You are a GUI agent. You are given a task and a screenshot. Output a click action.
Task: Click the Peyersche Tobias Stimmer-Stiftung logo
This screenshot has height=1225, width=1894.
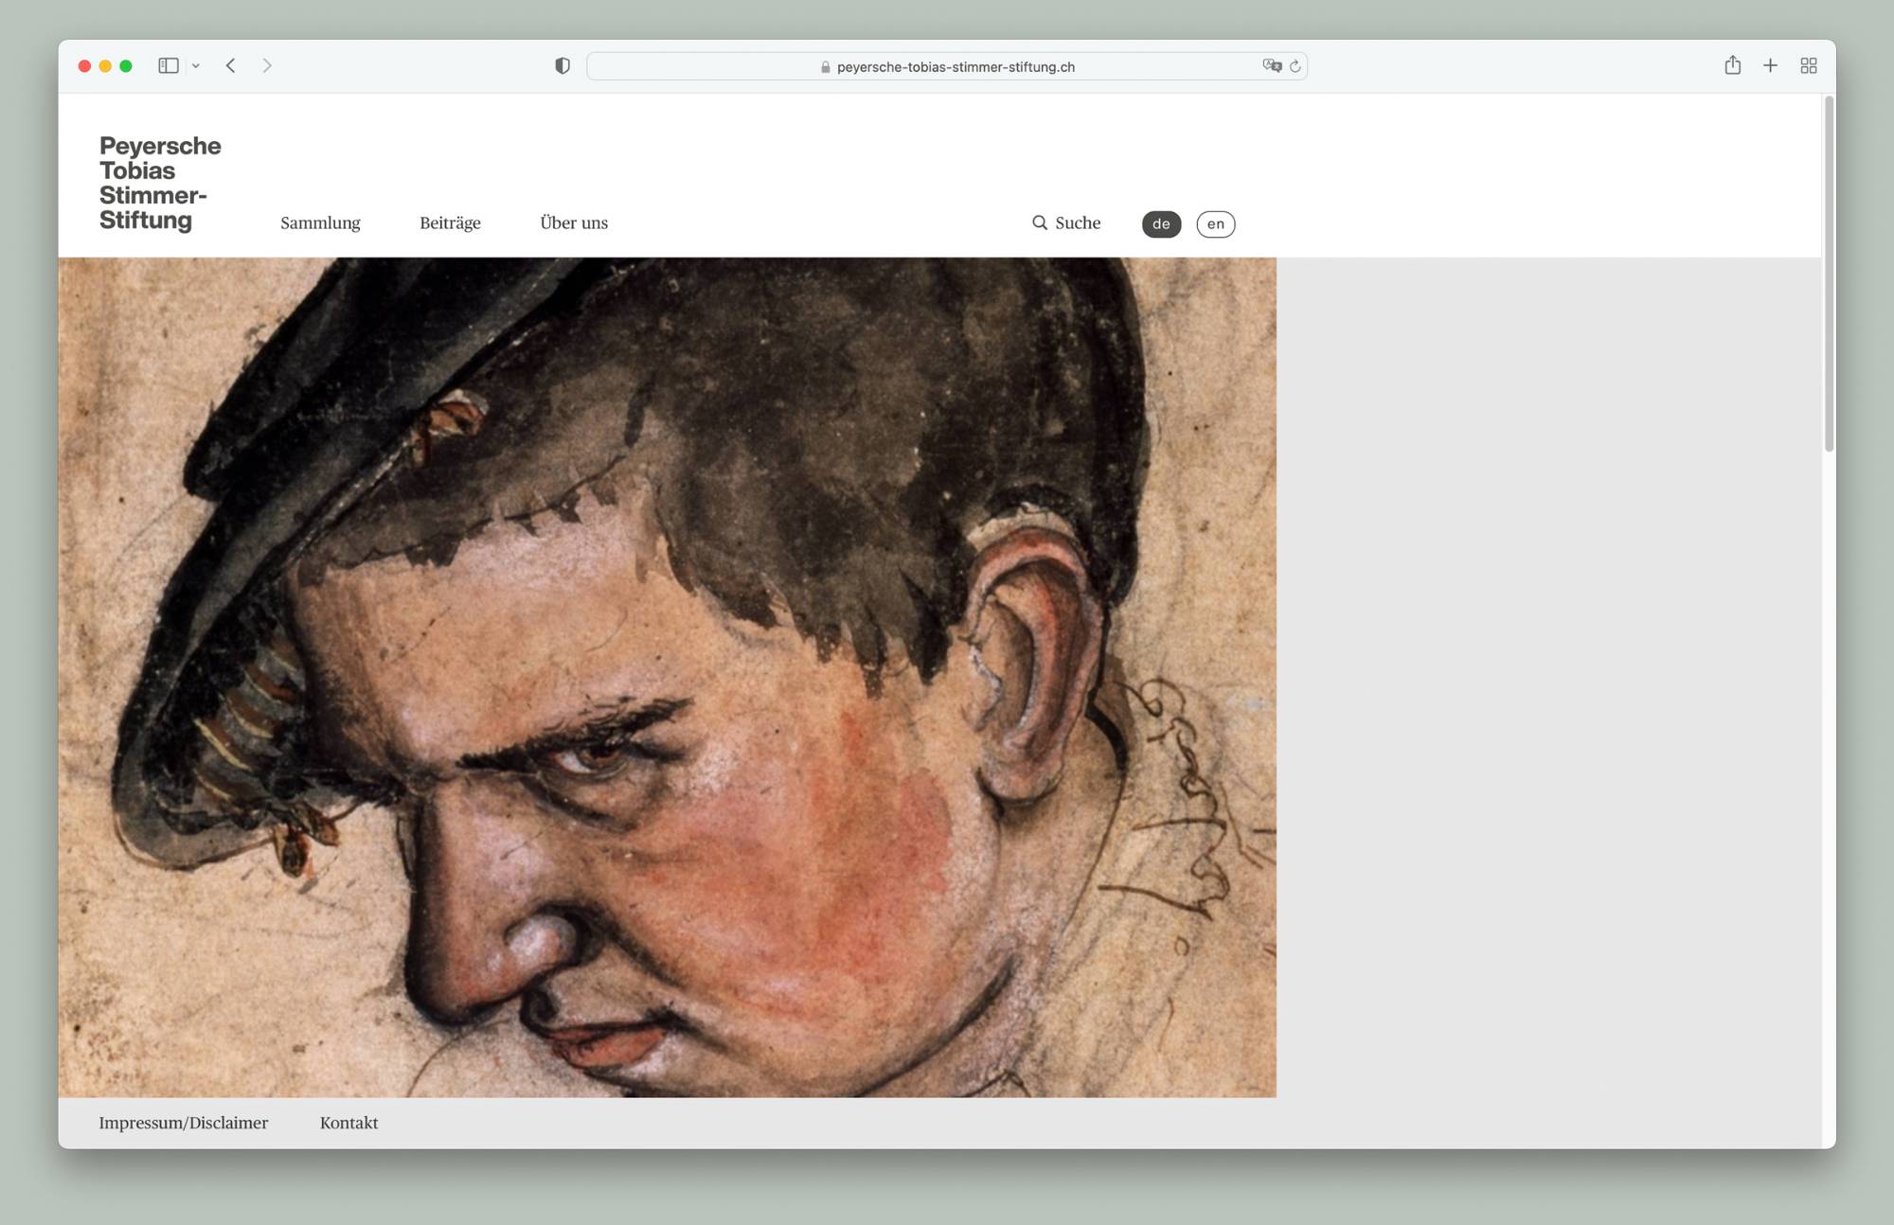click(160, 183)
